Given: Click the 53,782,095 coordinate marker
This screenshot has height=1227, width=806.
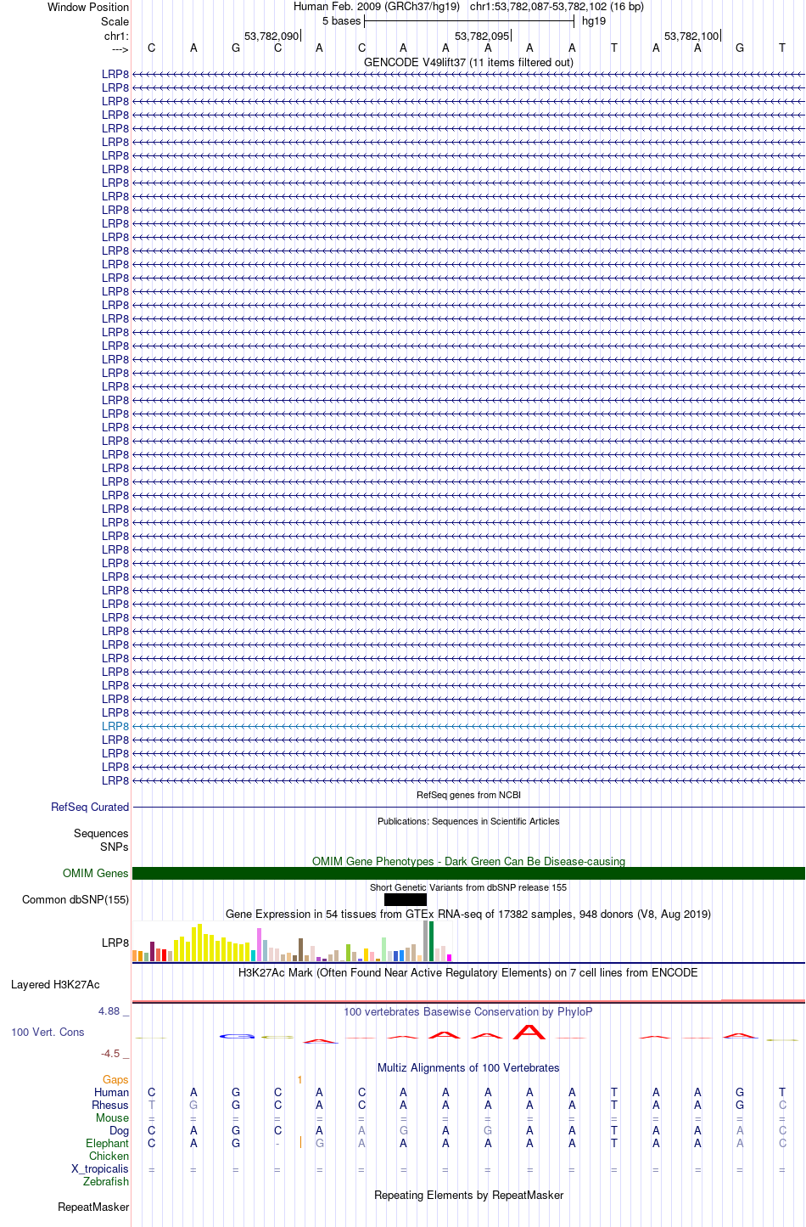Looking at the screenshot, I should 482,36.
